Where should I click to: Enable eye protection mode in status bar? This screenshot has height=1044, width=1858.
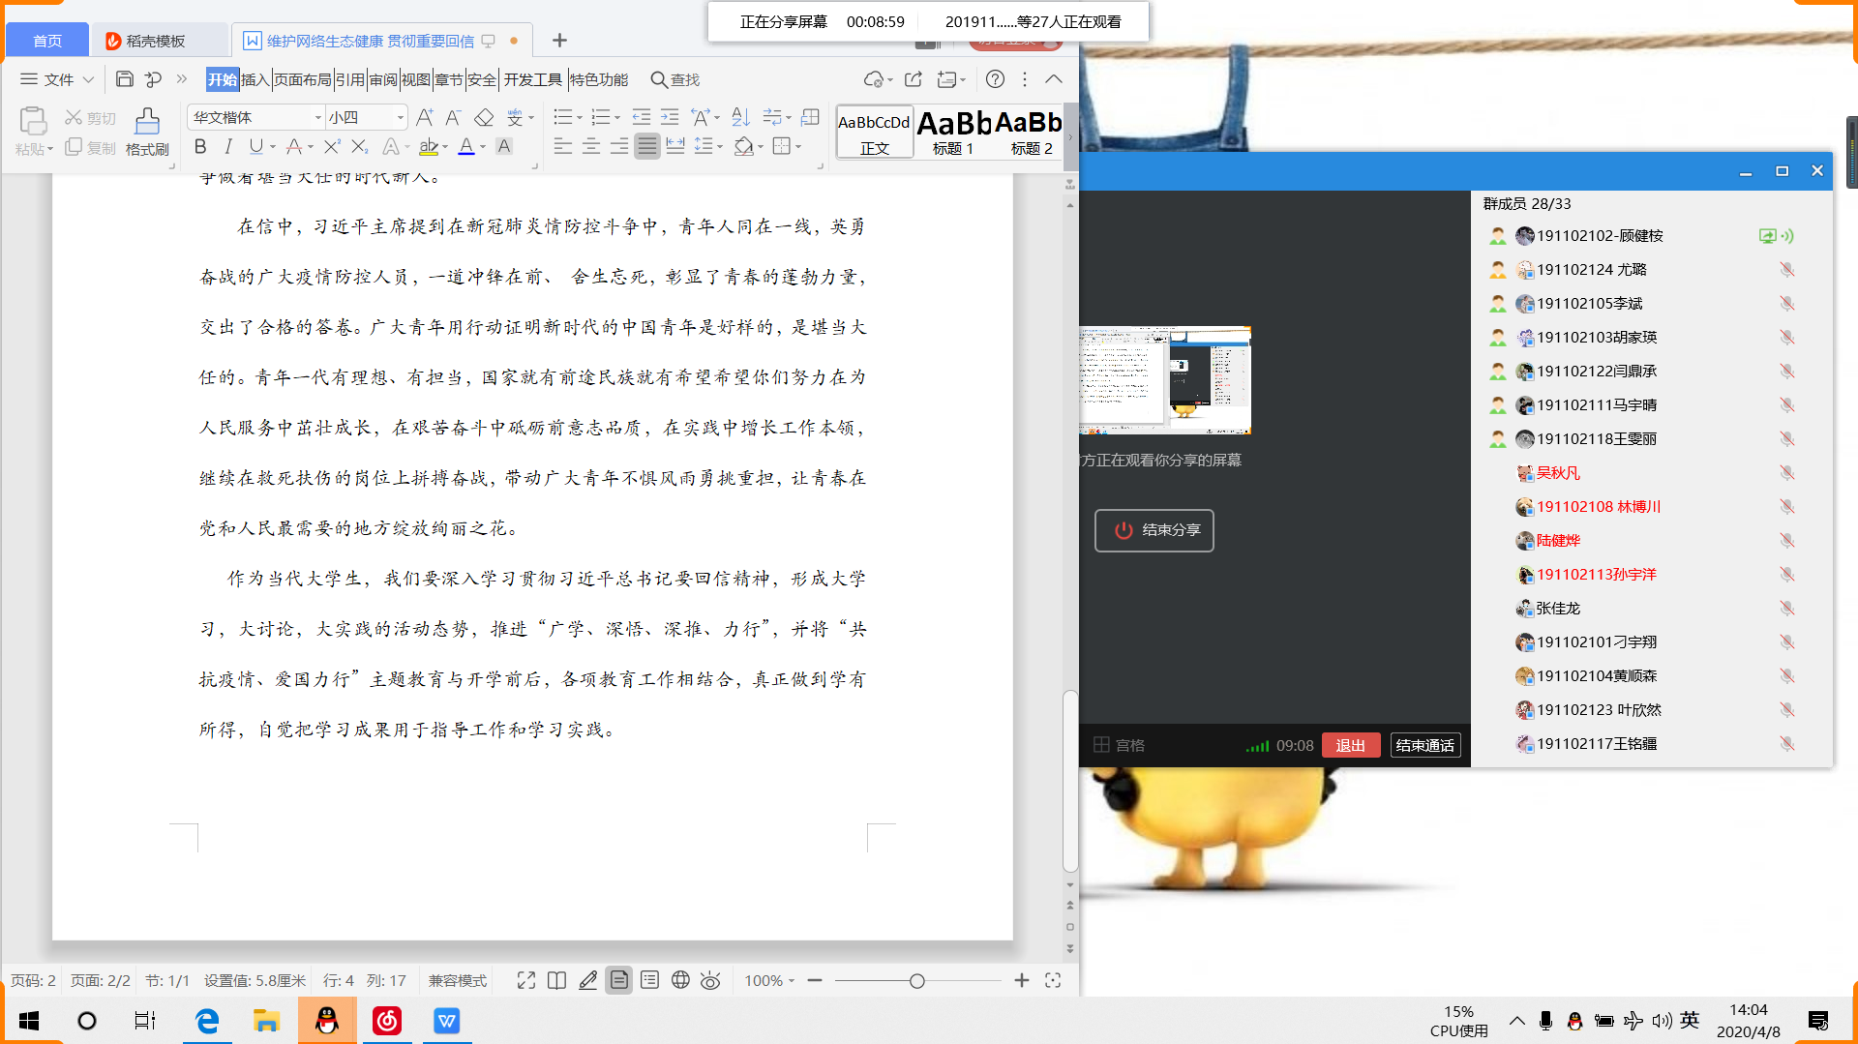(x=710, y=980)
